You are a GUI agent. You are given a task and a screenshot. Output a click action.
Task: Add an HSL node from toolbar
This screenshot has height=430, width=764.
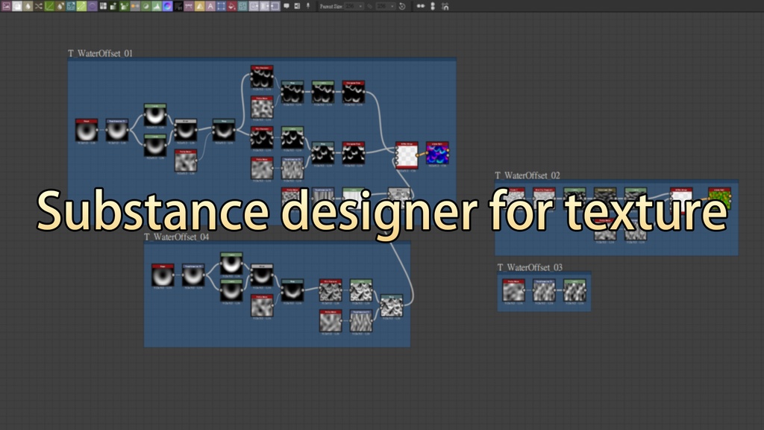pyautogui.click(x=145, y=6)
